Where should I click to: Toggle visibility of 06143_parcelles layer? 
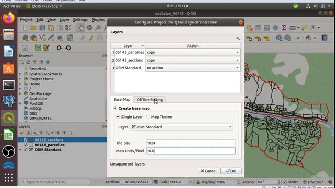[x=26, y=145]
